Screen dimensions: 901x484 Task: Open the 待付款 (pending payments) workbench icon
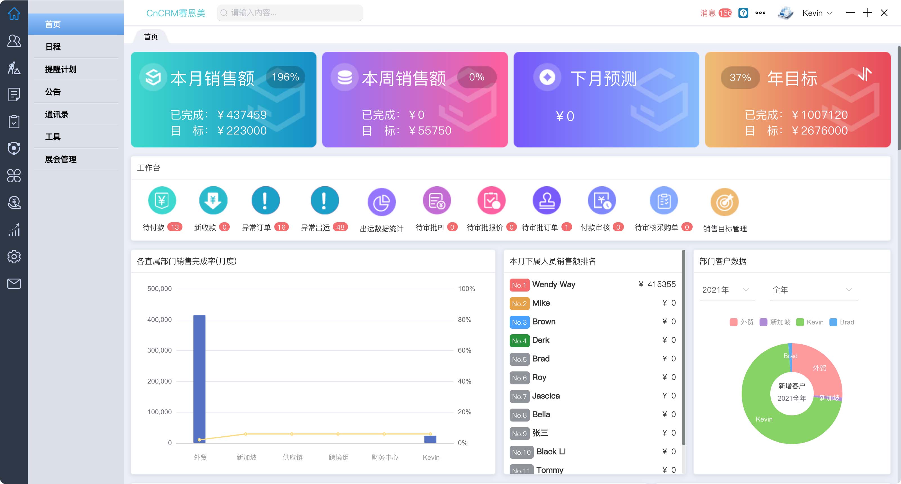162,200
